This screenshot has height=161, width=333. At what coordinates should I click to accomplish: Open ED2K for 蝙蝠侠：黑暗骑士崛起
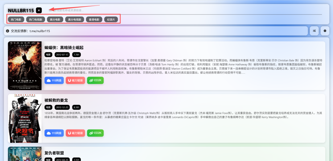pyautogui.click(x=95, y=80)
